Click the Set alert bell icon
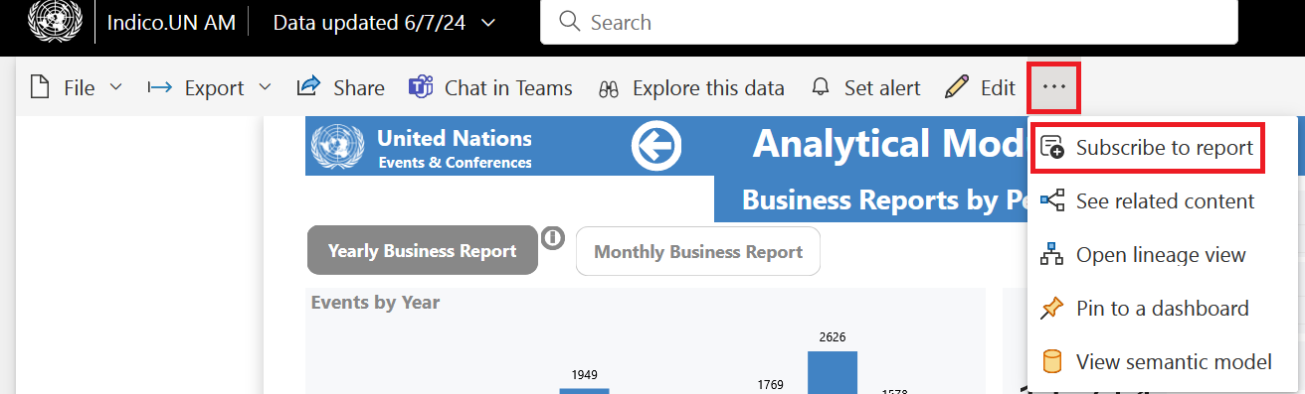 pos(821,87)
